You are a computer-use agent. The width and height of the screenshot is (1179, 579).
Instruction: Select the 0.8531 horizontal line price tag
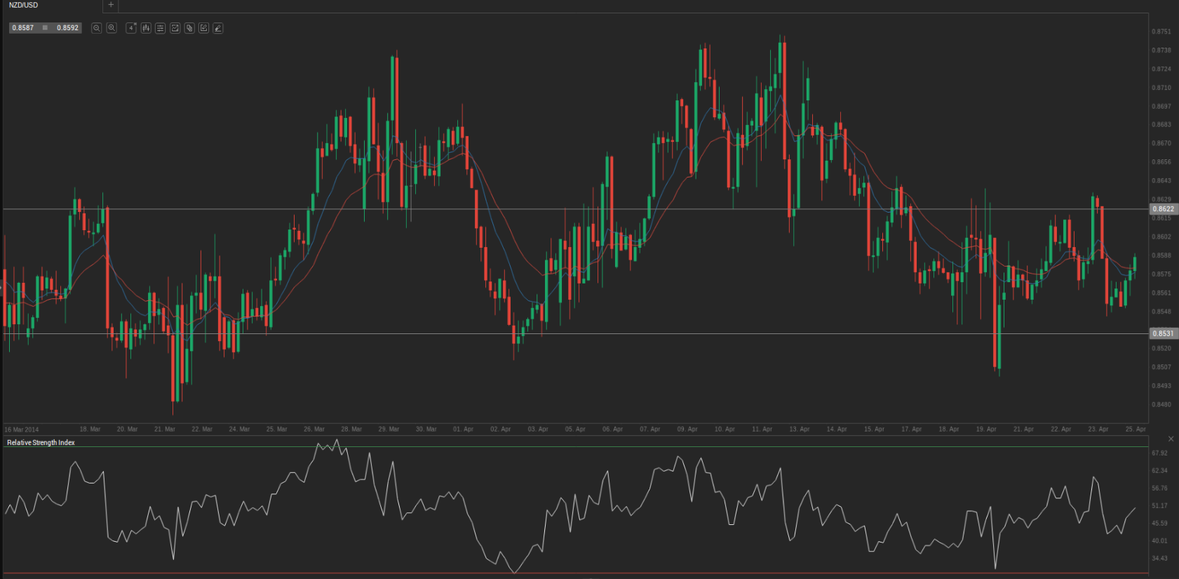[x=1163, y=333]
